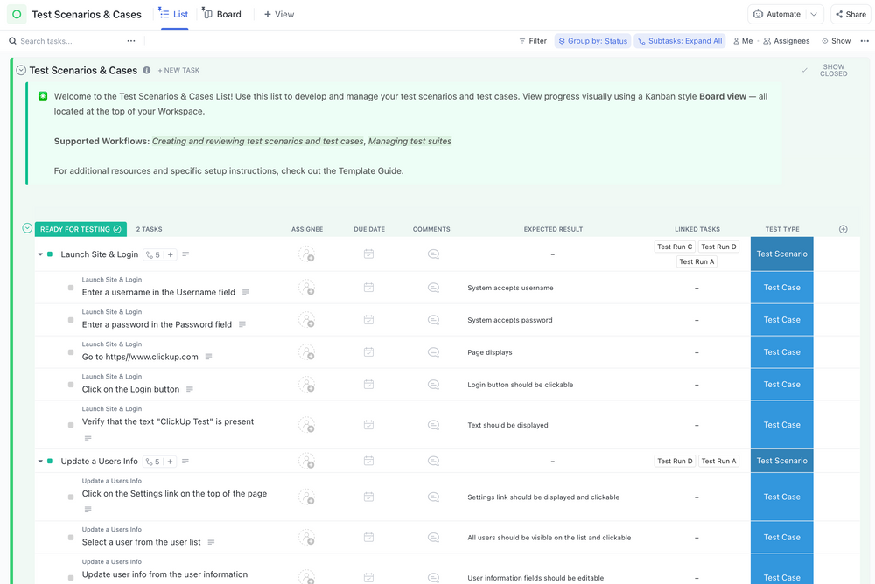
Task: Collapse the Launch Site & Login subtasks
Action: click(38, 254)
